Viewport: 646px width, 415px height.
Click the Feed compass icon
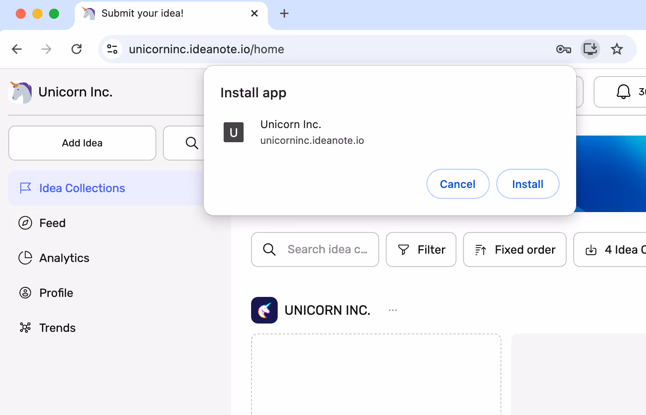pos(25,223)
